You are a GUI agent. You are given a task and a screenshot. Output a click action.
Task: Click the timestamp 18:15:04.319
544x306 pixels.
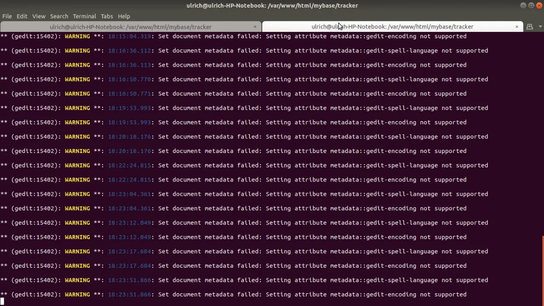pos(130,36)
